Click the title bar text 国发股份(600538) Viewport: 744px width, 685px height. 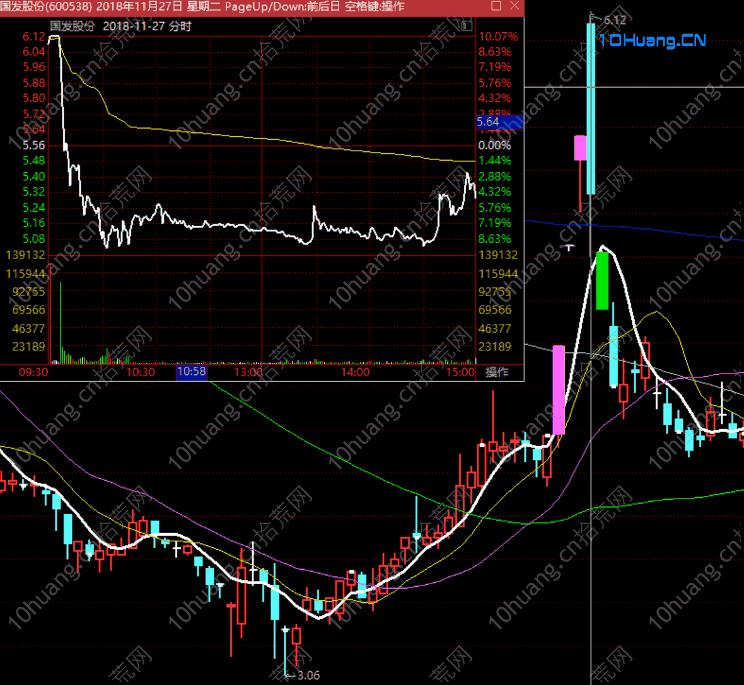pyautogui.click(x=47, y=6)
